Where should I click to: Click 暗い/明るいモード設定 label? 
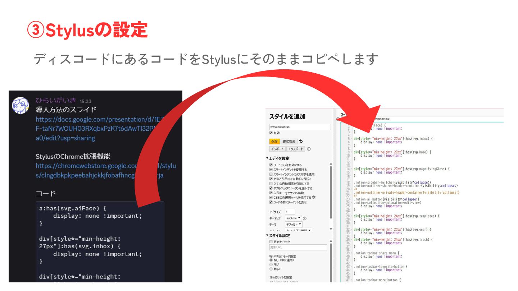click(x=283, y=256)
